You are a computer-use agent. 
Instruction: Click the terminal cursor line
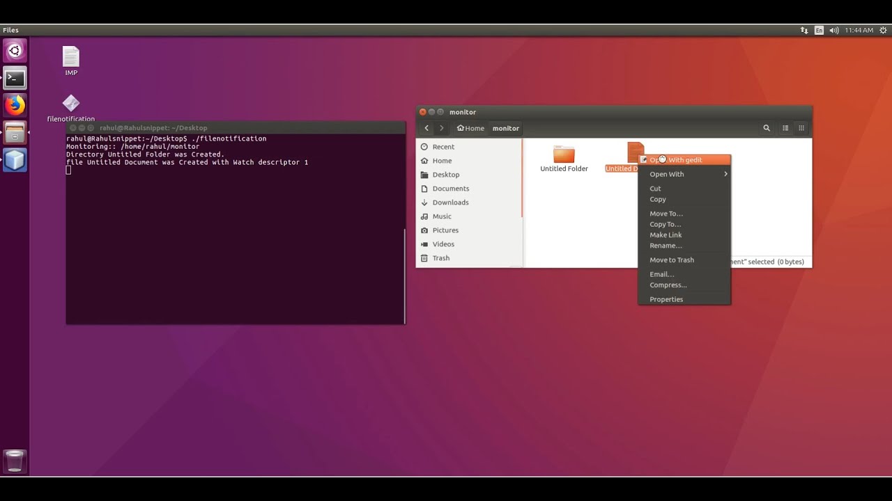68,170
